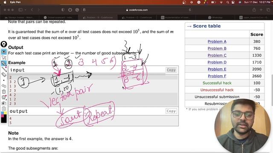Open Spotlight search in menu bar

click(227, 2)
